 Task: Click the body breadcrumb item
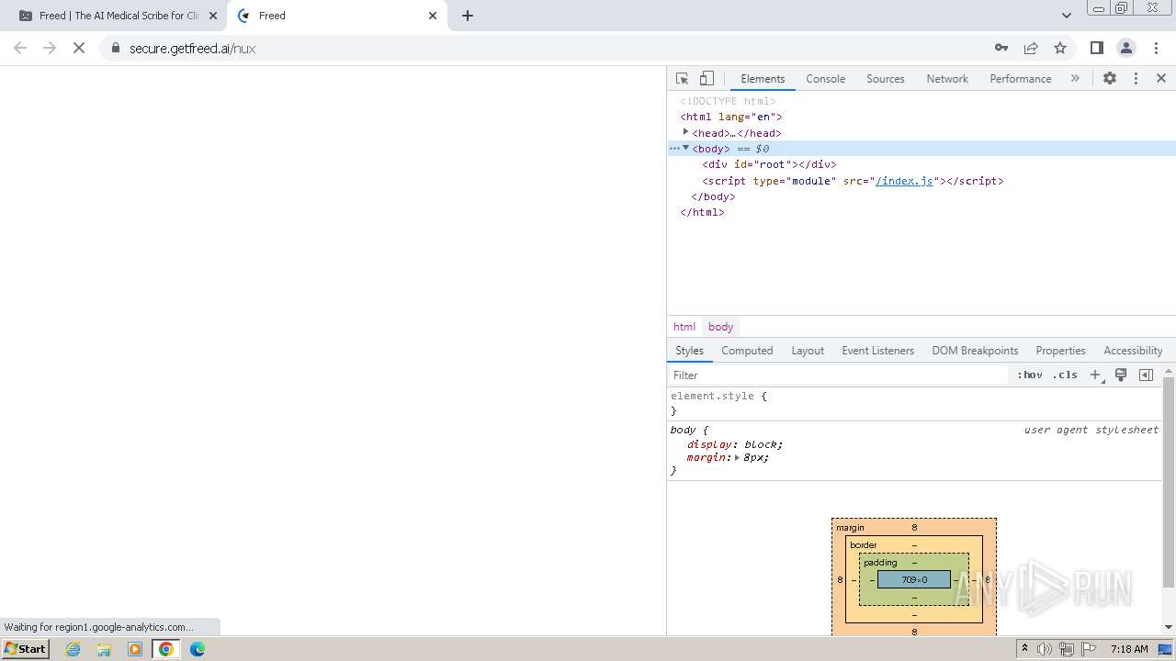720,327
